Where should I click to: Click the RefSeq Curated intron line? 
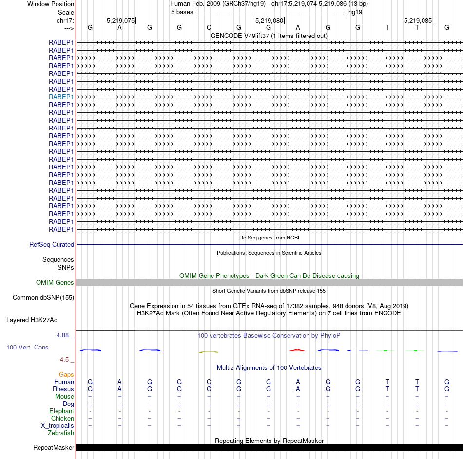pyautogui.click(x=270, y=244)
